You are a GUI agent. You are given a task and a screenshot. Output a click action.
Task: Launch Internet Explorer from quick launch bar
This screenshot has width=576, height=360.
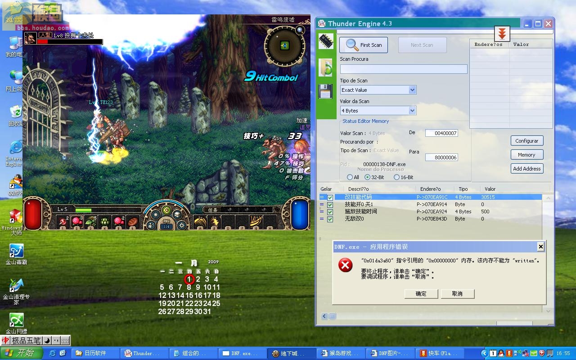click(x=52, y=353)
